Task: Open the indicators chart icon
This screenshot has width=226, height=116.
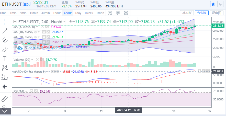Action: click(110, 13)
